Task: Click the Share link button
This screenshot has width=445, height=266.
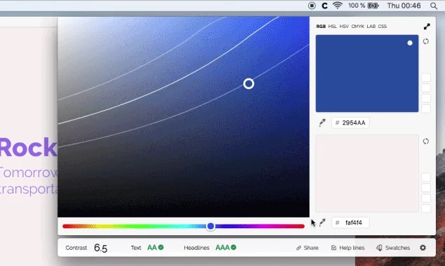Action: 308,248
